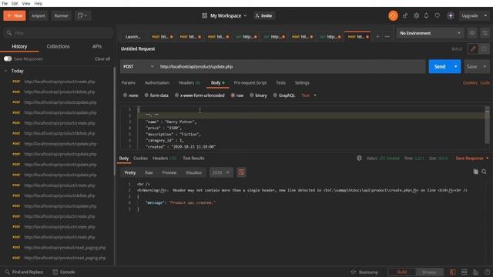Click the blue Send button
The width and height of the screenshot is (493, 277).
[440, 67]
